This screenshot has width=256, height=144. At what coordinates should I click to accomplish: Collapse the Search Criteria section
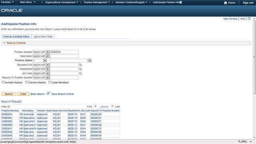click(x=4, y=43)
